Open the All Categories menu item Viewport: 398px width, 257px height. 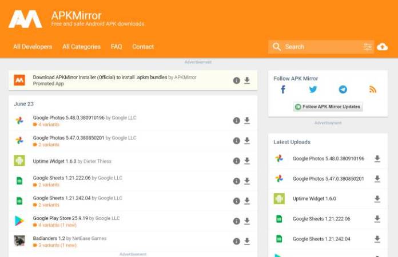pos(81,47)
